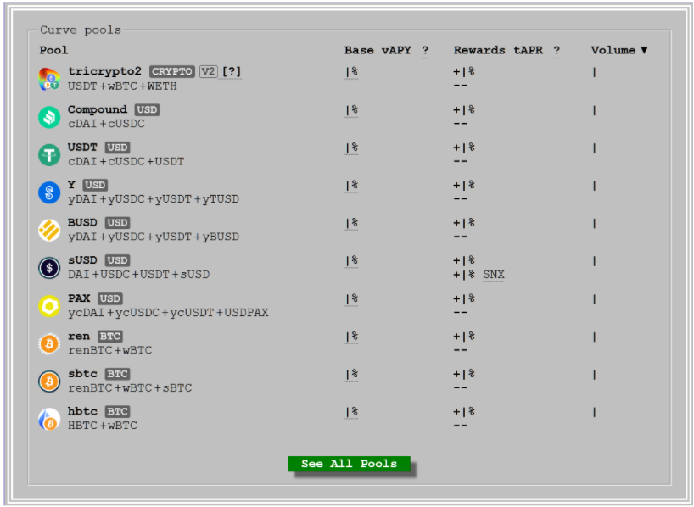Click the BTC tag on ren pool
The image size is (694, 507).
(x=109, y=337)
